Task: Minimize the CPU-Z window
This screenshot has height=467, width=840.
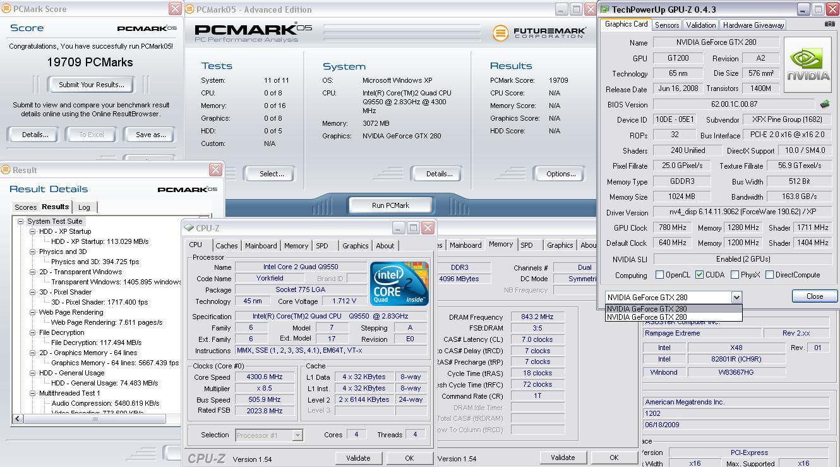Action: (399, 228)
